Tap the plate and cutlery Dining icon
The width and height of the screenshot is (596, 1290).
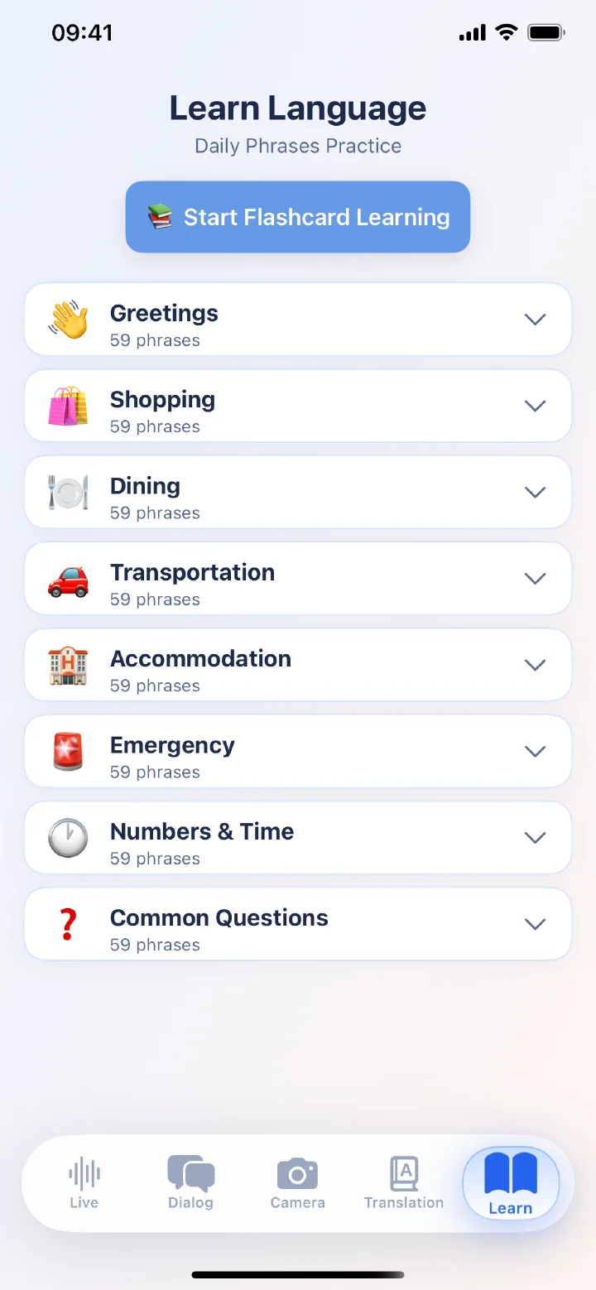pyautogui.click(x=68, y=492)
